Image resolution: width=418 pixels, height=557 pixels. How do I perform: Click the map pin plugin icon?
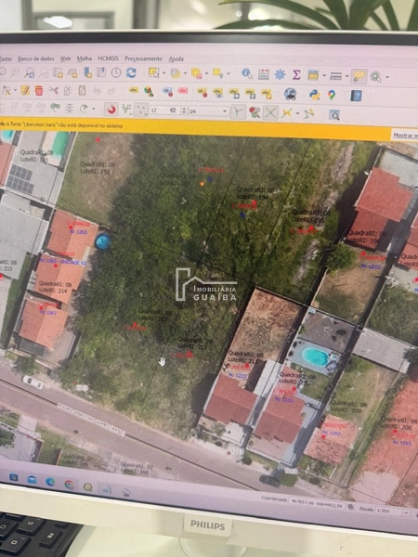pyautogui.click(x=332, y=95)
